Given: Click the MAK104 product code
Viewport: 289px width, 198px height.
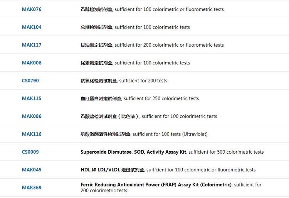Looking at the screenshot, I should 32,27.
